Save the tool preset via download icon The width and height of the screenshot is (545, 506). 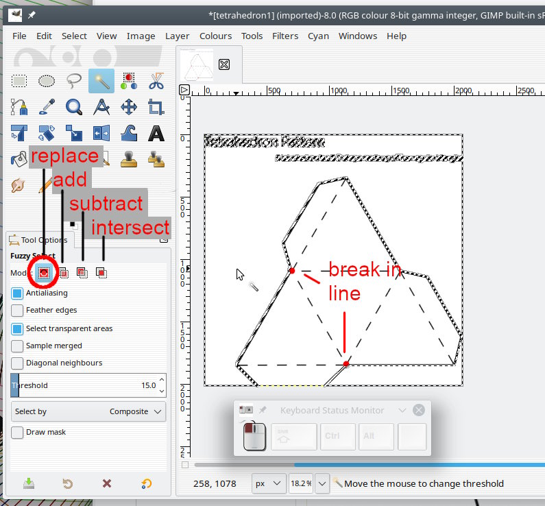point(29,483)
